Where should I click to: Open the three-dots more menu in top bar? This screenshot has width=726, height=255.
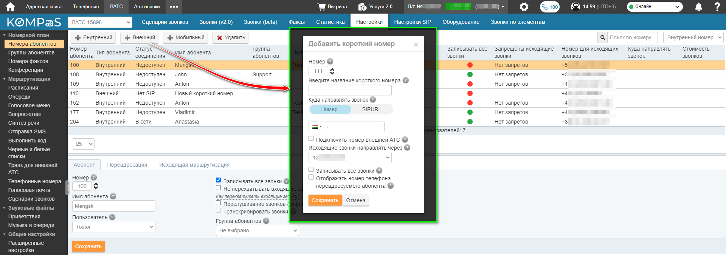click(x=174, y=7)
